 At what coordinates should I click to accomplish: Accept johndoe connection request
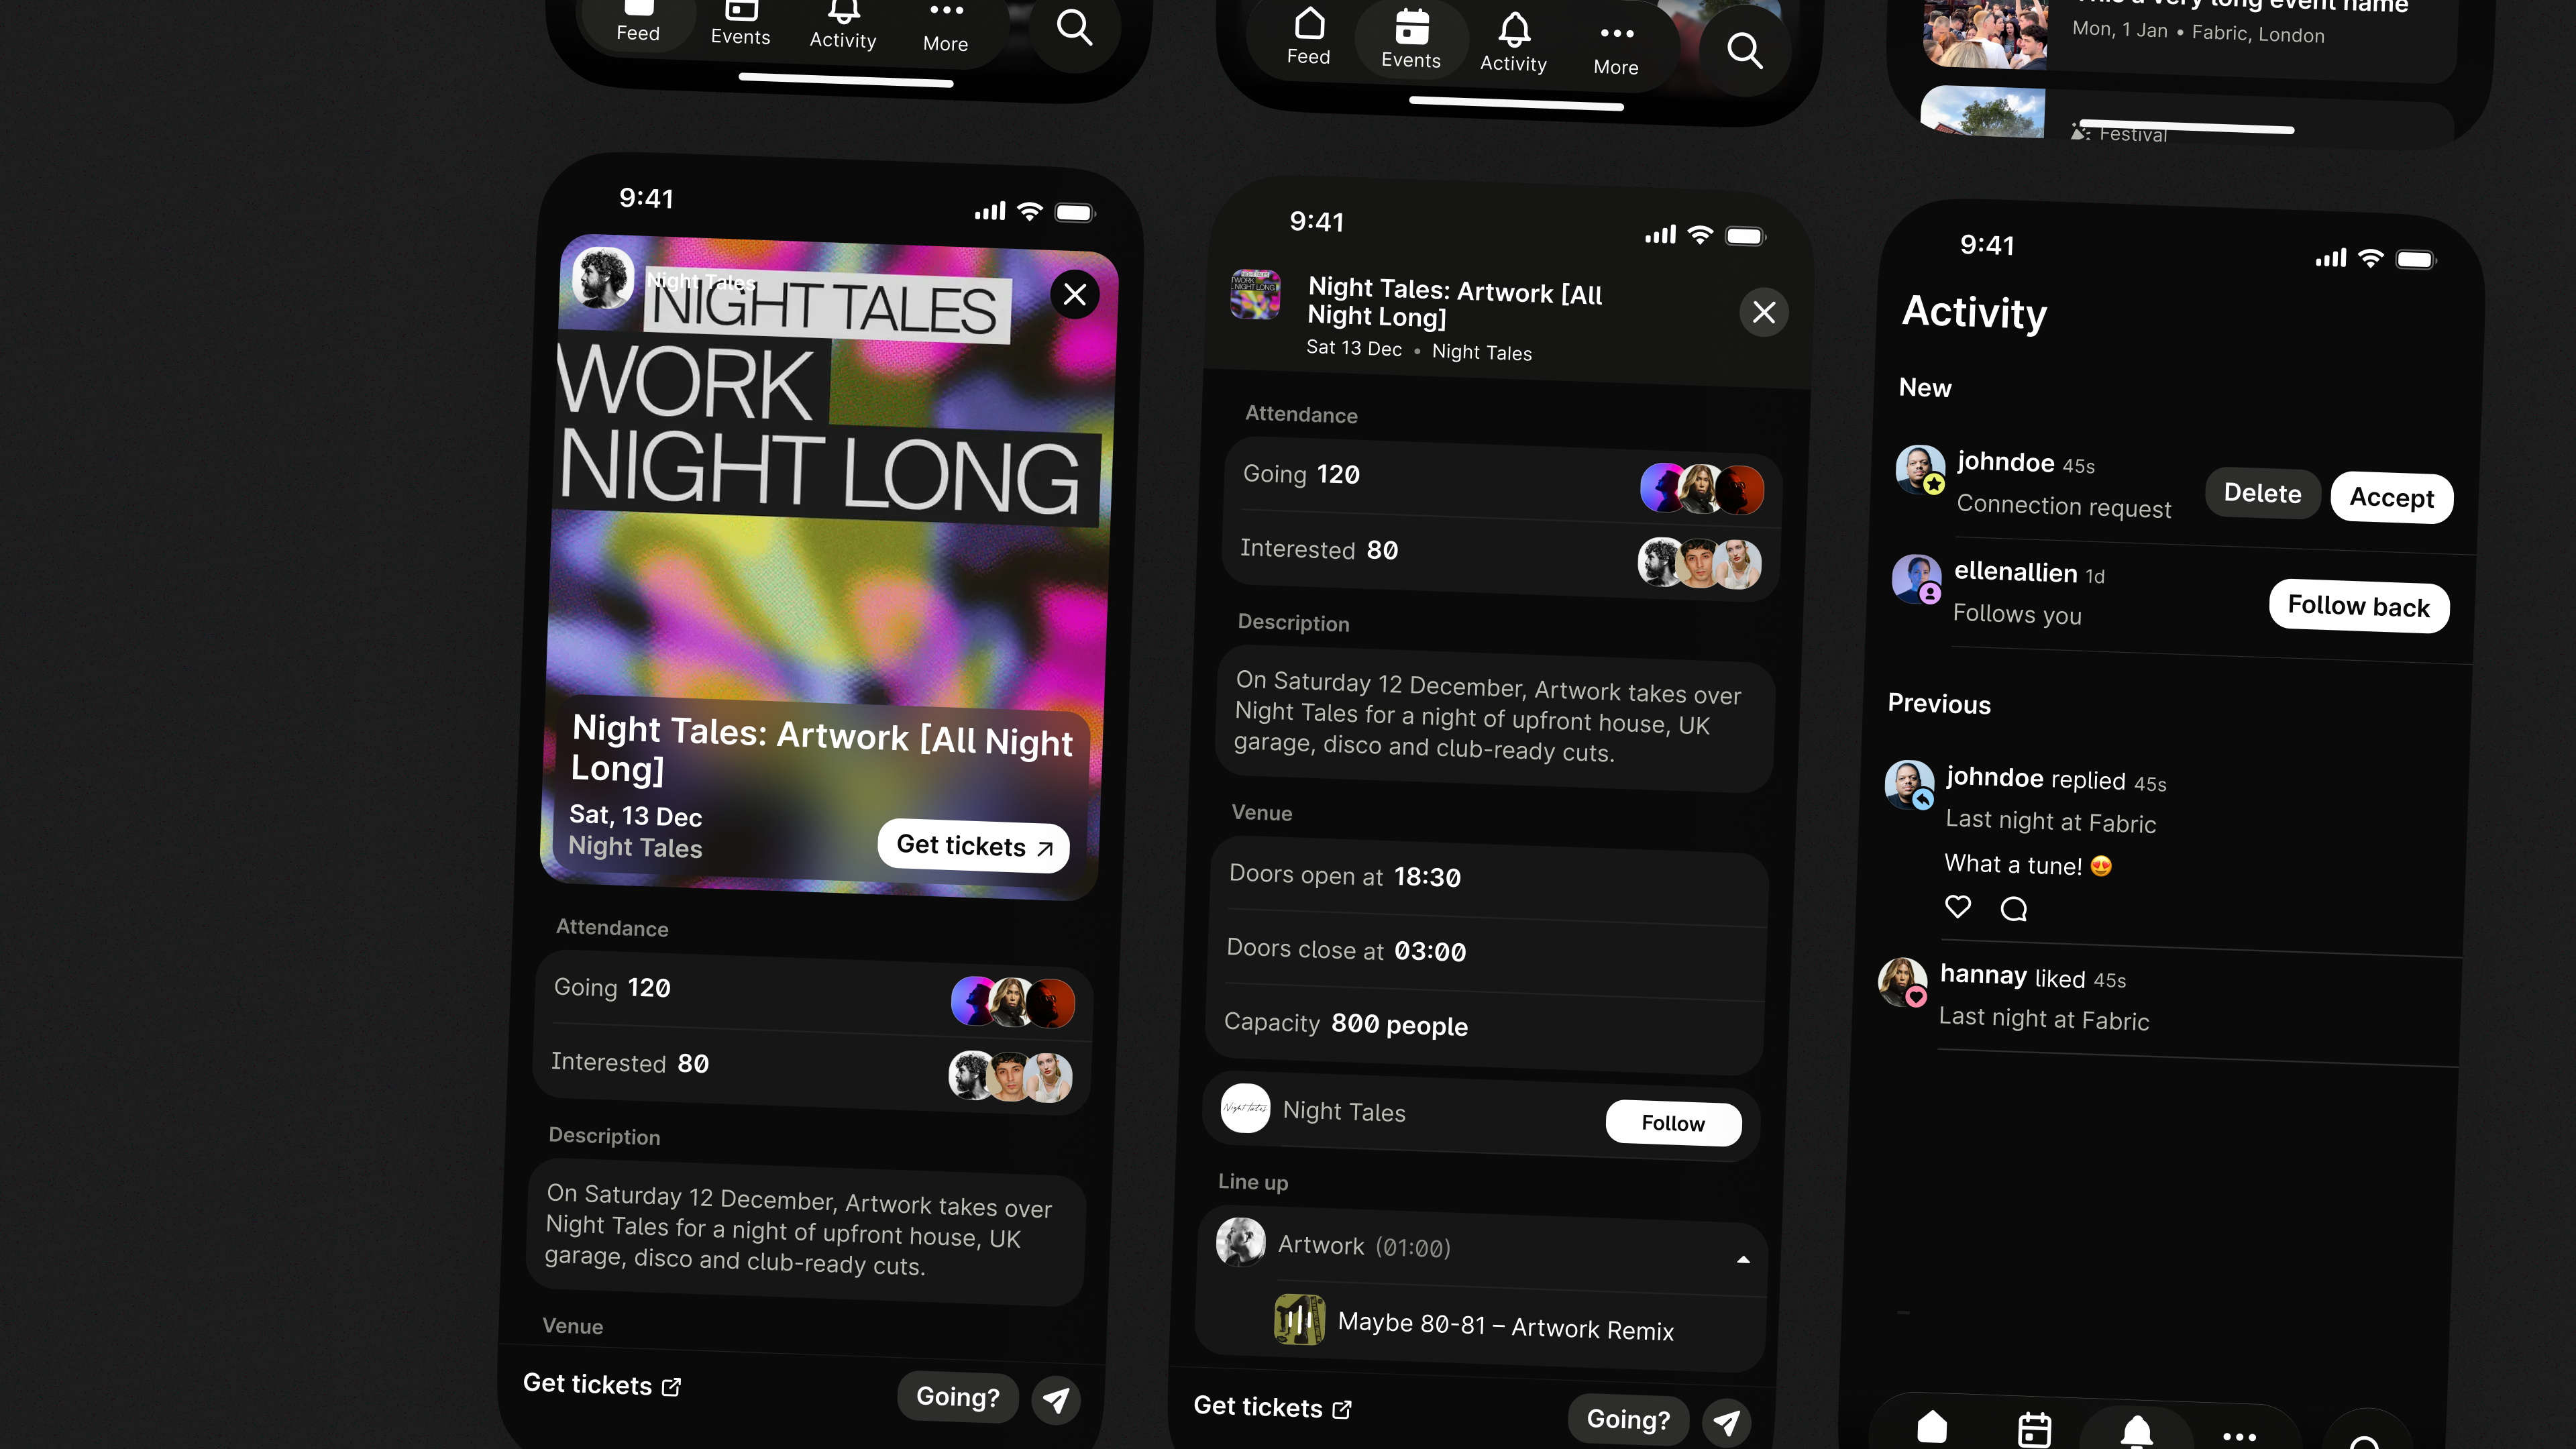tap(2391, 498)
